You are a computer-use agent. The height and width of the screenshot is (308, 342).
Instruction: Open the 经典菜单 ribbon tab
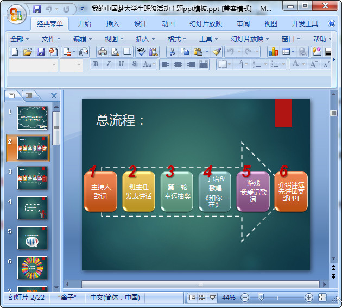tap(50, 23)
